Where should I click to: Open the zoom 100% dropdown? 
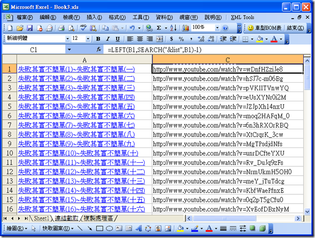(x=217, y=28)
